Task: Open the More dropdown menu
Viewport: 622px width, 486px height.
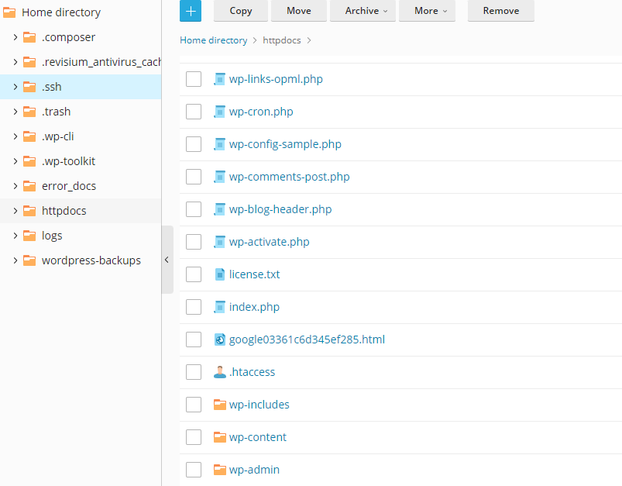Action: coord(427,11)
